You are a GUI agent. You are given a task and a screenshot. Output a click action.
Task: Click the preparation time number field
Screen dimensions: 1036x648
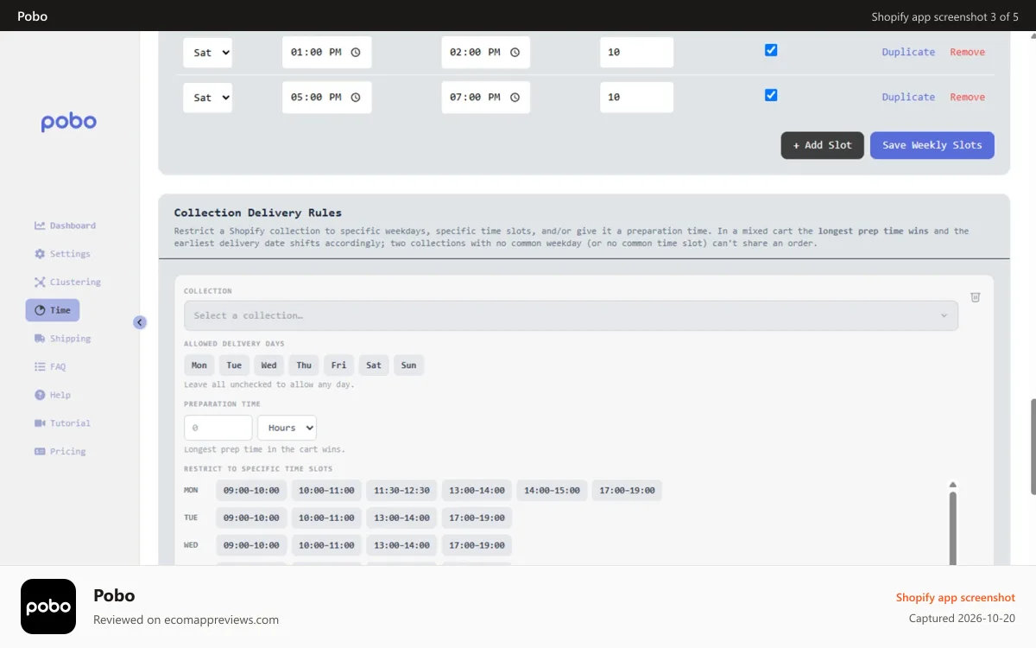point(218,428)
